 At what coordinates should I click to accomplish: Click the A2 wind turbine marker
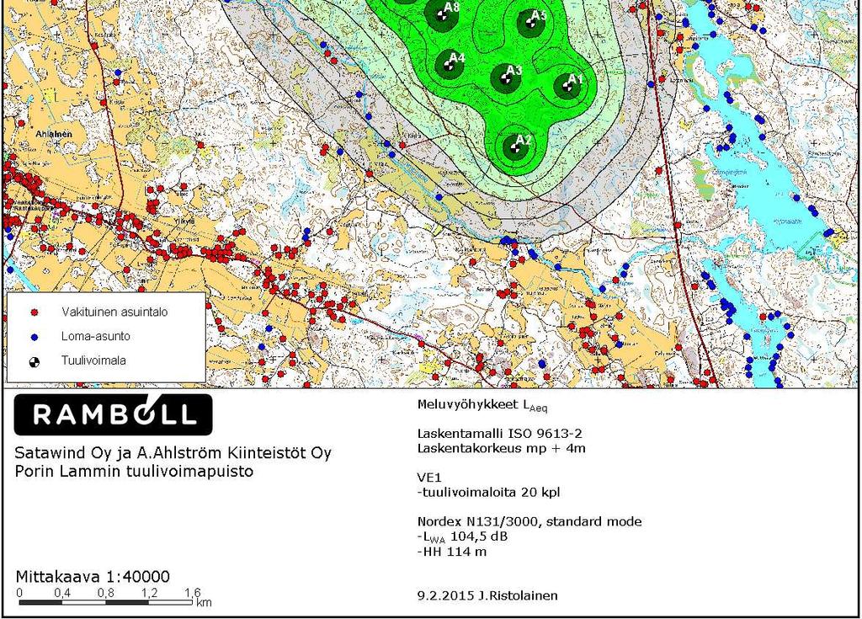click(x=516, y=147)
